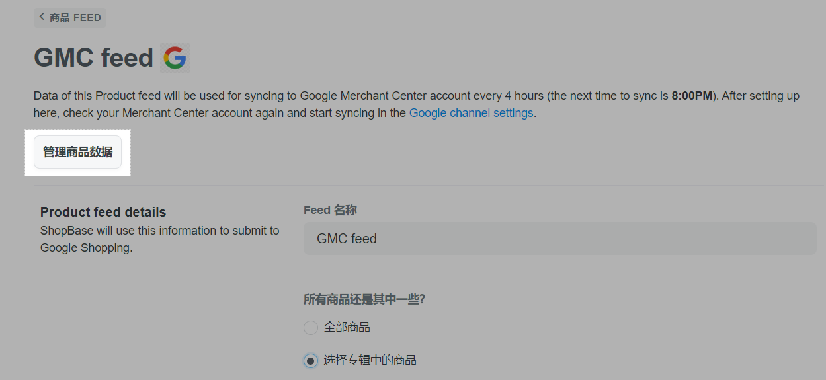Click the Google logo beside GMC feed

pyautogui.click(x=175, y=58)
